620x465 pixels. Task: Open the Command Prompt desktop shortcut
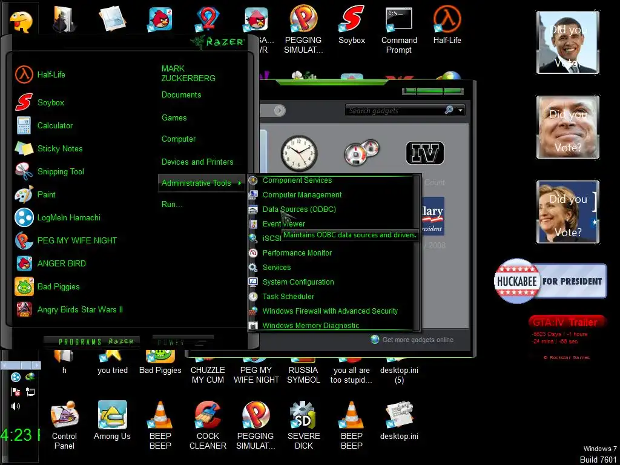tap(399, 30)
